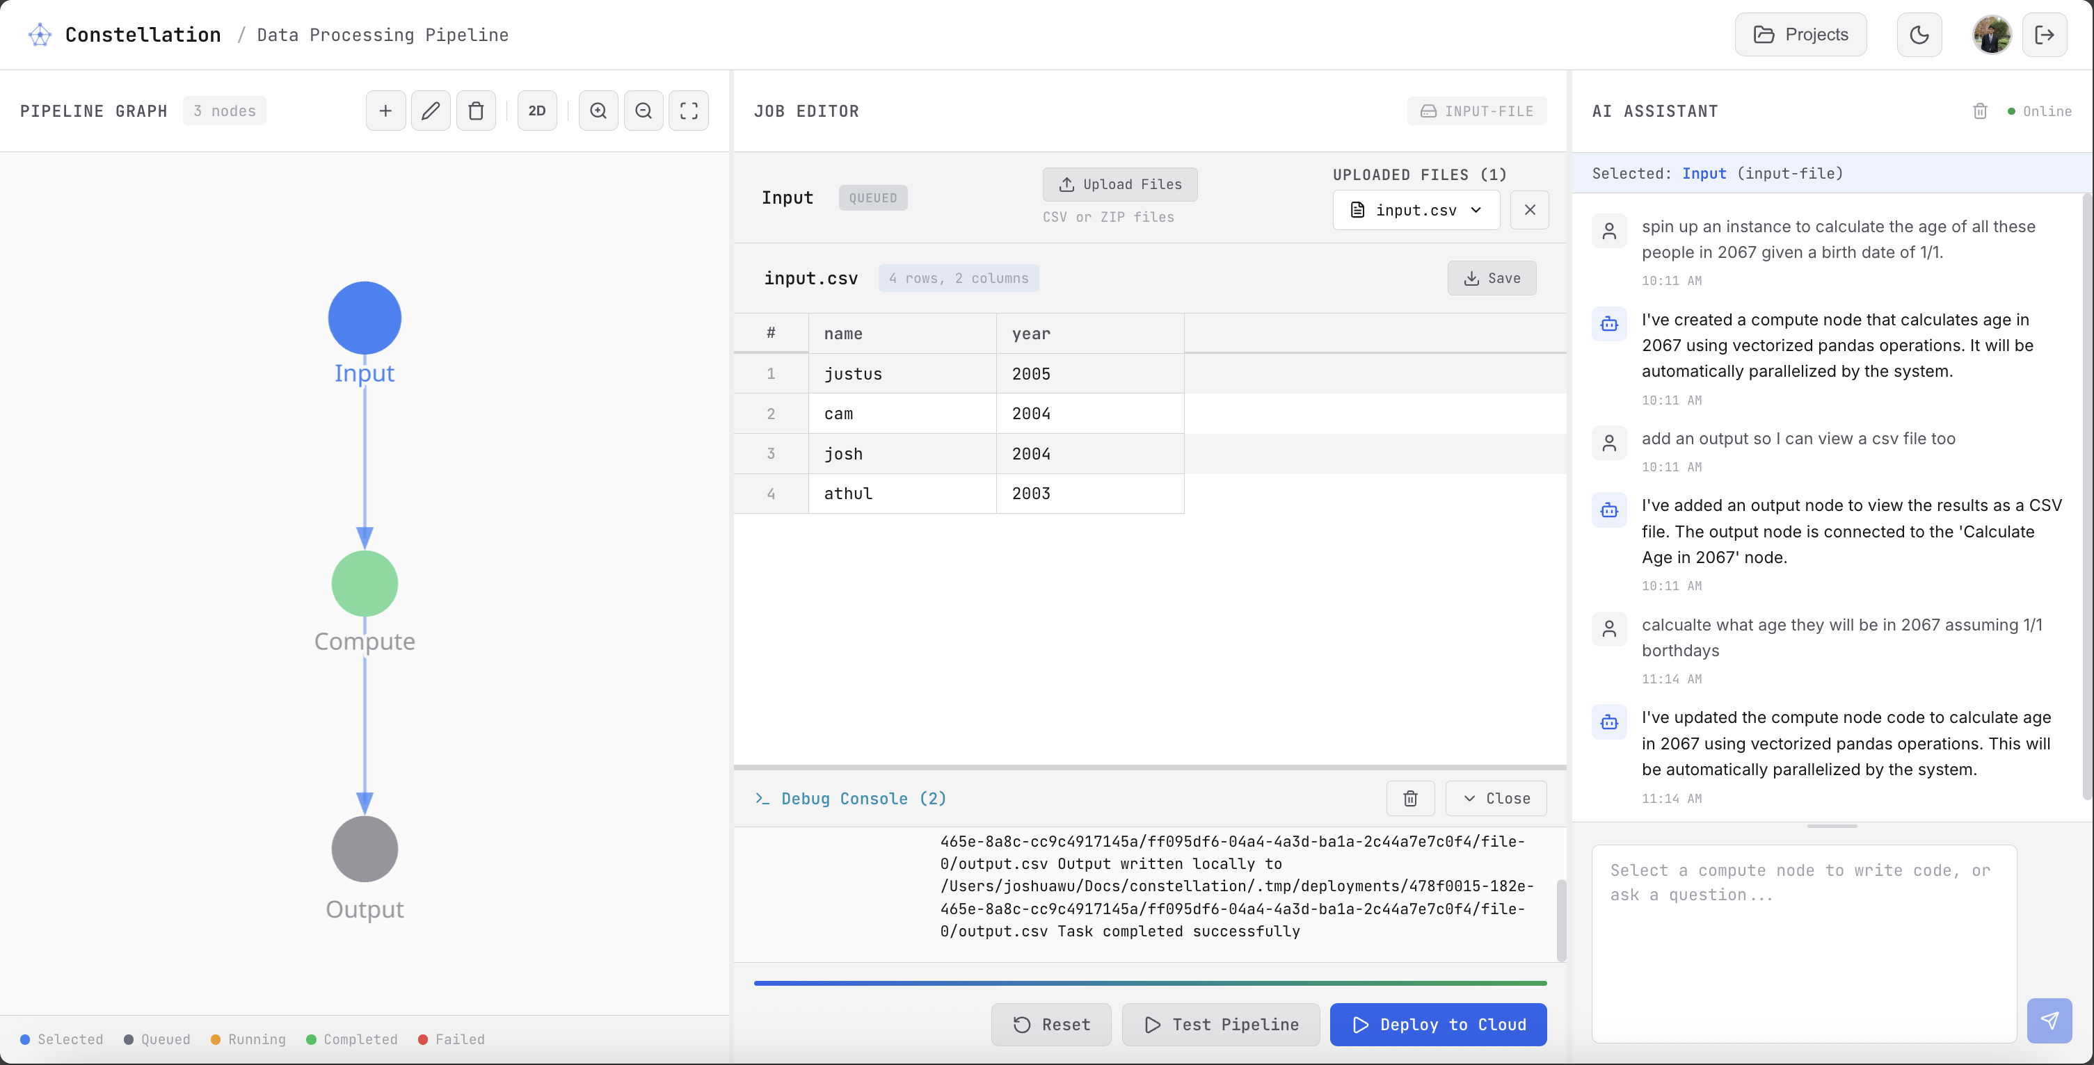
Task: Collapse Debug Console using Close chevron
Action: (x=1496, y=799)
